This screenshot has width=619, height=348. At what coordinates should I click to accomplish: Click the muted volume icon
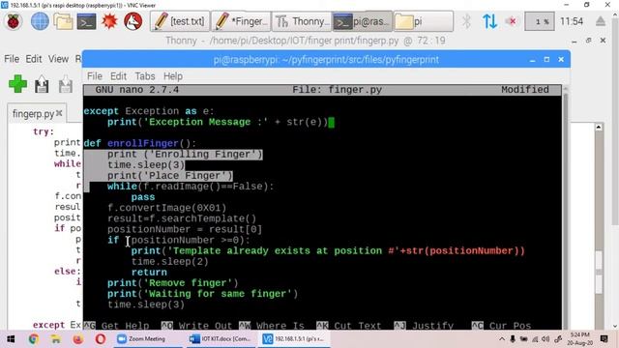[x=512, y=21]
